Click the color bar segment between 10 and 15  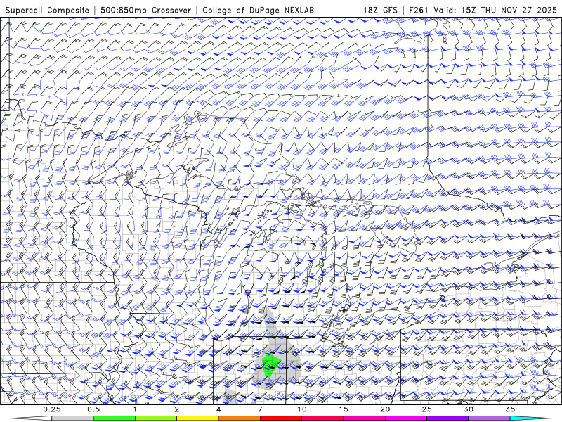click(x=322, y=418)
